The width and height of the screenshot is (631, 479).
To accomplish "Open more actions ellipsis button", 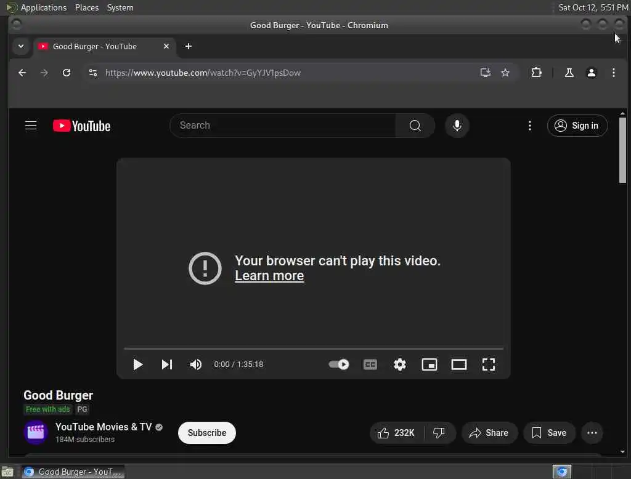I will 592,433.
